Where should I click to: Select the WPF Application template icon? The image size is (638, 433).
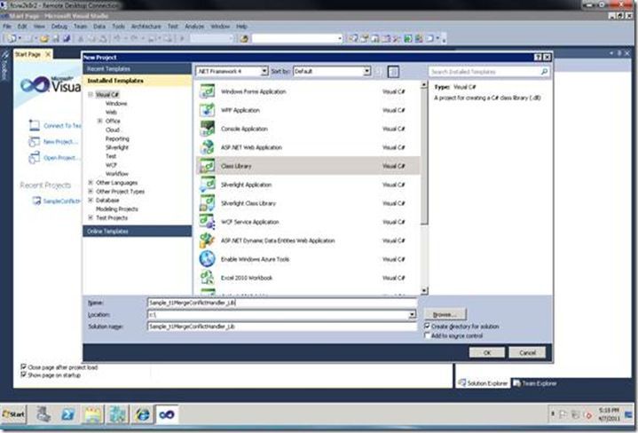click(207, 110)
